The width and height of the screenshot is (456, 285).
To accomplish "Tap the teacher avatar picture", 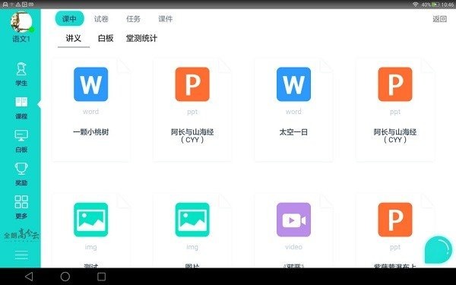I will [x=21, y=22].
